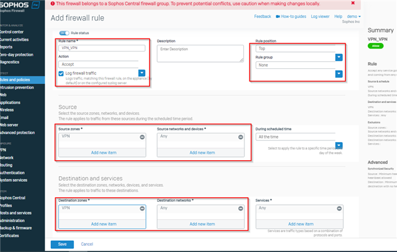Click the Description text area
The width and height of the screenshot is (397, 252).
coord(200,53)
